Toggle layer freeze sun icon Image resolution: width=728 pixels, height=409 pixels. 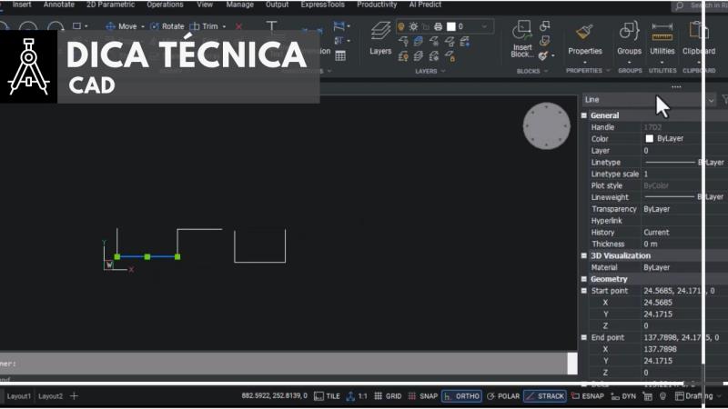(x=413, y=26)
